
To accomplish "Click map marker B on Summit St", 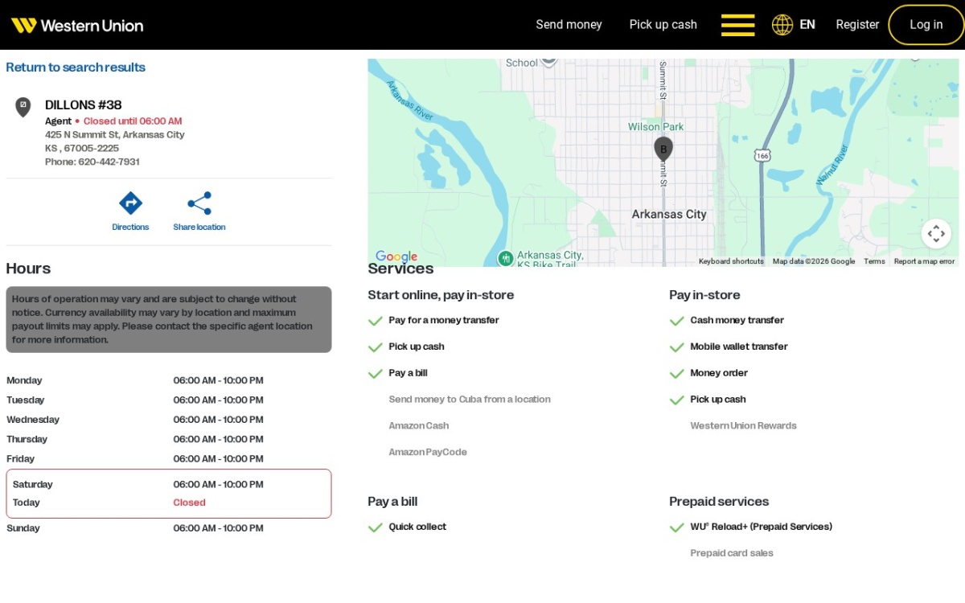I will 663,149.
